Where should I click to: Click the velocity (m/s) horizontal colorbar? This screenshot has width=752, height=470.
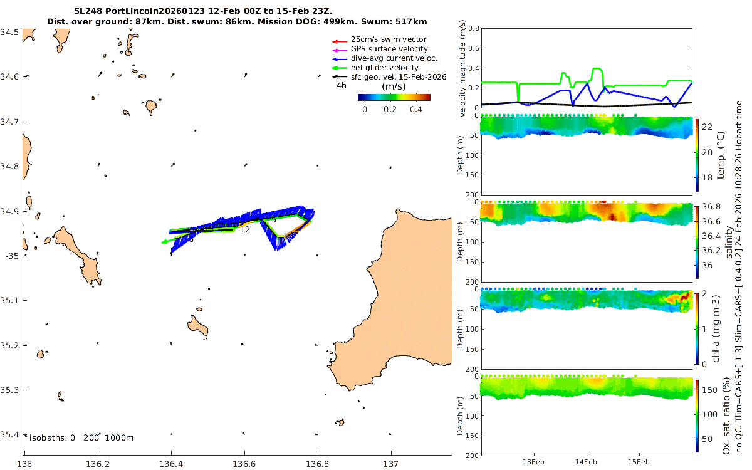394,97
